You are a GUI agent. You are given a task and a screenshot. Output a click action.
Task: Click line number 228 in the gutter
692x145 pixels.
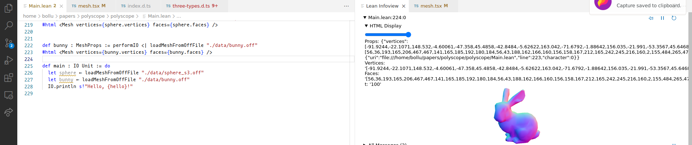[x=28, y=87]
